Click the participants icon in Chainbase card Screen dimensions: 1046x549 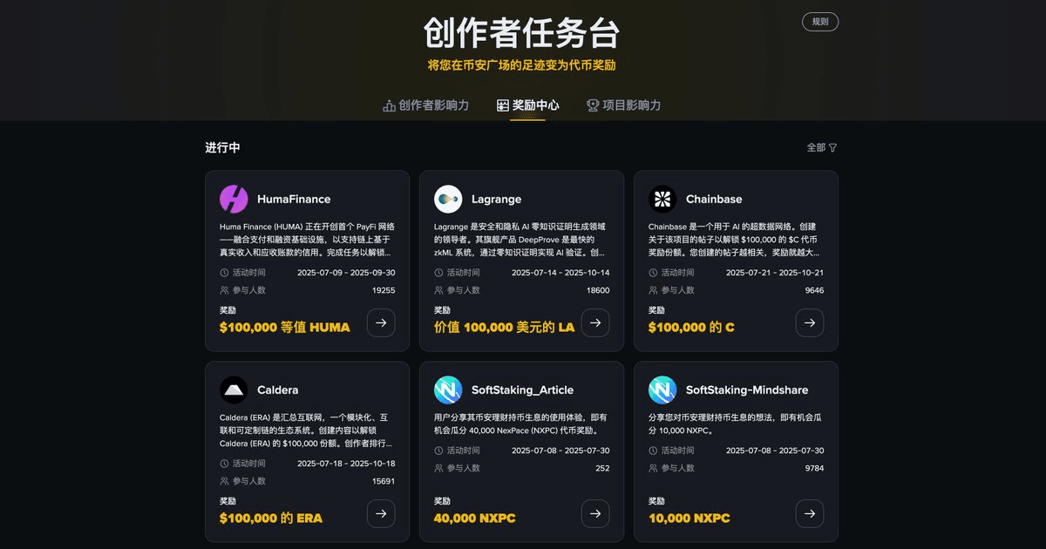(654, 290)
